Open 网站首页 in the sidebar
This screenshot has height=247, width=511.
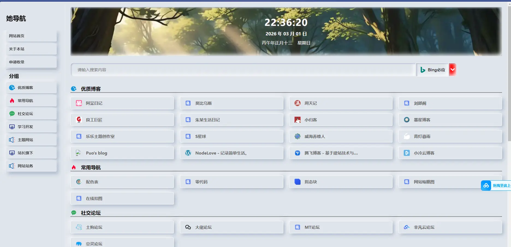31,36
